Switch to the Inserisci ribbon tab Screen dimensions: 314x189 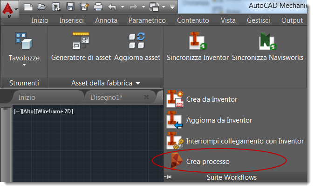71,20
